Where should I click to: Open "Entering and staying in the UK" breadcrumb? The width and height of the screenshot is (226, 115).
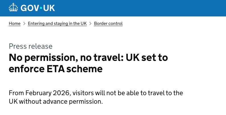(x=57, y=24)
